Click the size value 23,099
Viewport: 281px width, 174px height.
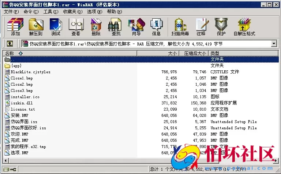[x=170, y=109]
